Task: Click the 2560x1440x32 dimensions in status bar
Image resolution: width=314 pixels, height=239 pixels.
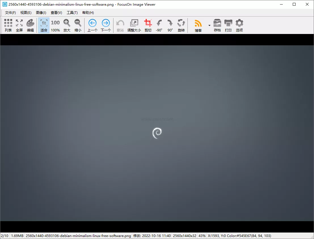Action: click(185, 236)
